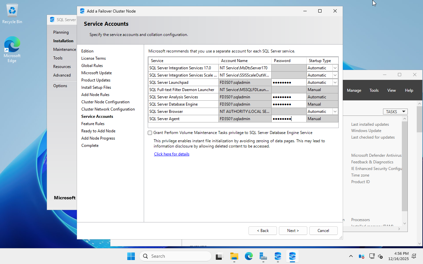Show hidden system tray icons
Image resolution: width=423 pixels, height=264 pixels.
(x=351, y=256)
